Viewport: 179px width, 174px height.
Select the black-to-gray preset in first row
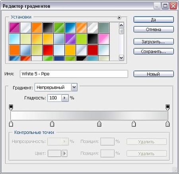click(48, 27)
